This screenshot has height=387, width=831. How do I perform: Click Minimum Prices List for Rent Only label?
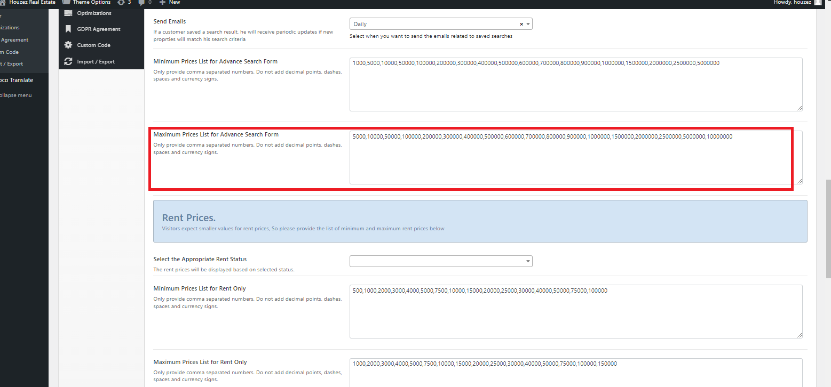[x=200, y=288]
